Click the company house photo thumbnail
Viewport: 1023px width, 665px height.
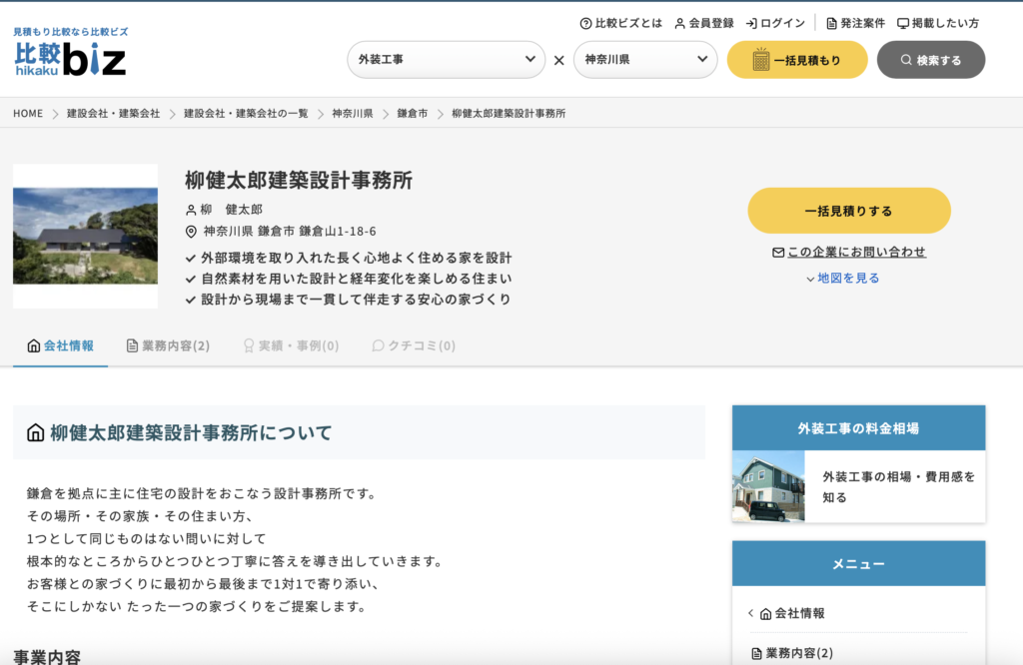pos(85,237)
